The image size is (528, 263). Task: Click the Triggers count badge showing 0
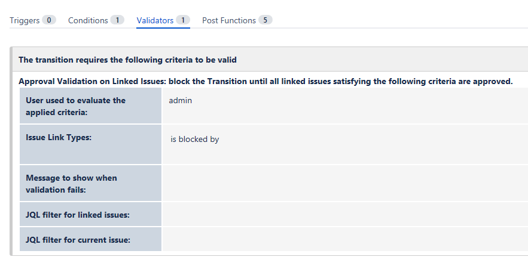pyautogui.click(x=49, y=20)
